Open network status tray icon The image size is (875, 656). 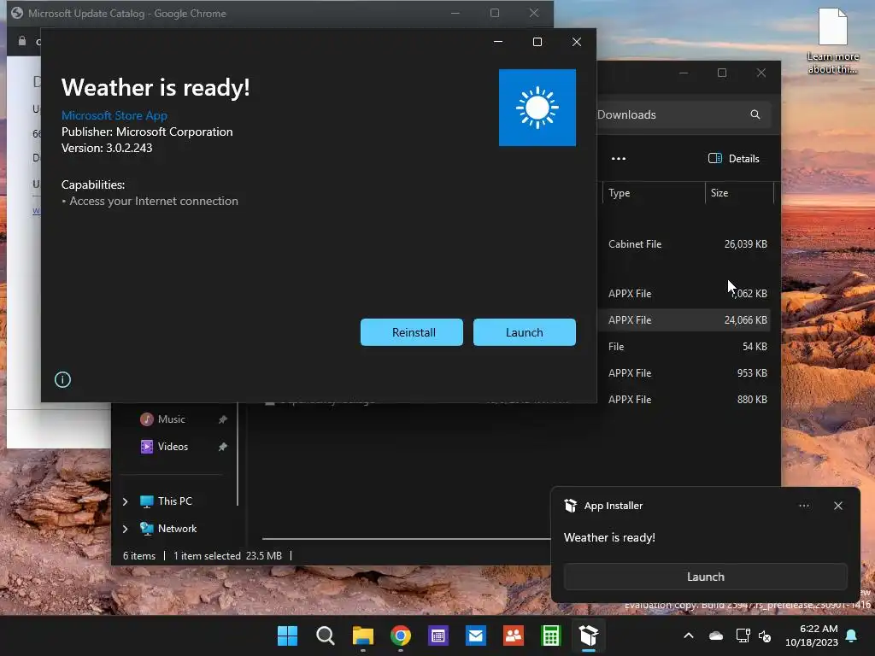coord(743,635)
